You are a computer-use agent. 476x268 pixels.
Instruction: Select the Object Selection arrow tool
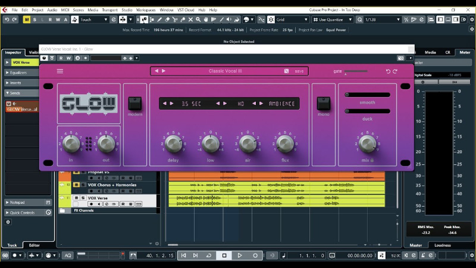144,20
